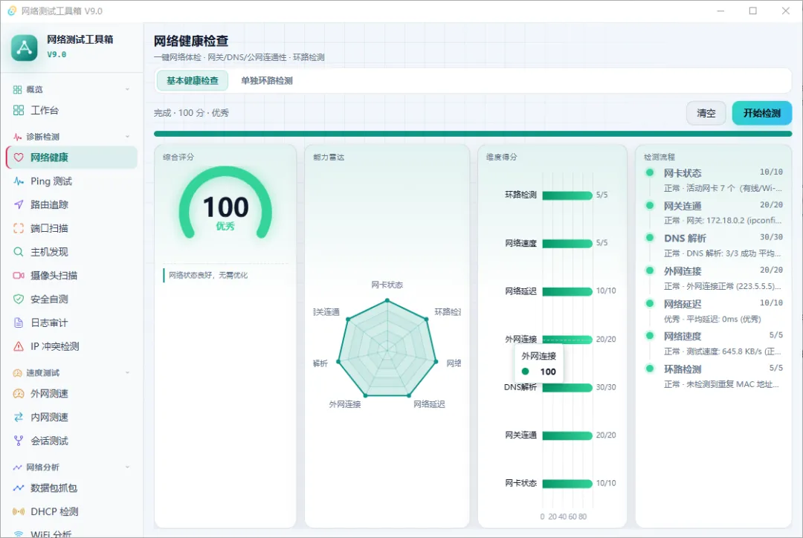
Task: Click the 网络分析 section line-chart icon
Action: click(17, 467)
